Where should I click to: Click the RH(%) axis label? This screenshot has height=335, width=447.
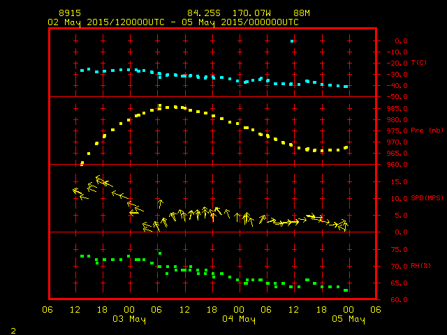coord(420,265)
